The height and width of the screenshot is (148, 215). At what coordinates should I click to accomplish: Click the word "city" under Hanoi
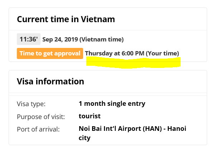[x=85, y=138]
